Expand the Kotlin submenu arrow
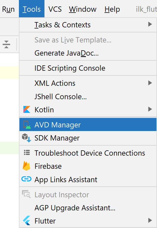Screen dimensions: 157x228 (x=150, y=109)
